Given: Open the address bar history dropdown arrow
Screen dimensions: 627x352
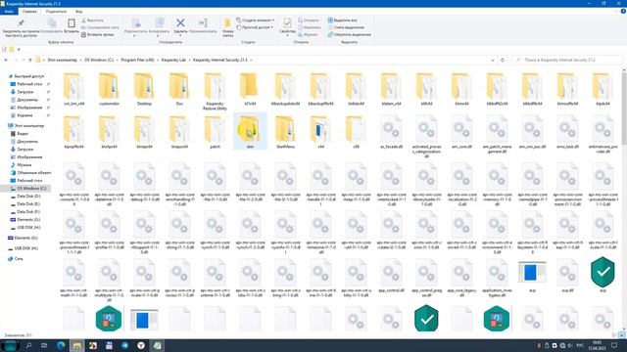Looking at the screenshot, I should [492, 61].
